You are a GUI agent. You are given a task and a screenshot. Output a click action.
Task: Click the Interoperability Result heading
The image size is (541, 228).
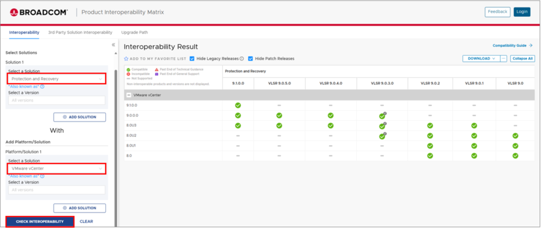(161, 47)
